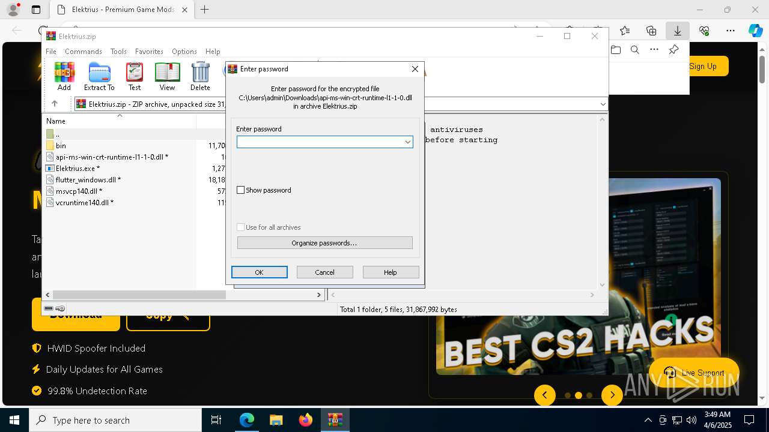Image resolution: width=769 pixels, height=432 pixels.
Task: Click Cancel in the password dialog
Action: [325, 272]
